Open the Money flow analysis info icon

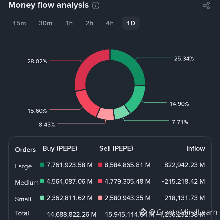[x=96, y=5]
